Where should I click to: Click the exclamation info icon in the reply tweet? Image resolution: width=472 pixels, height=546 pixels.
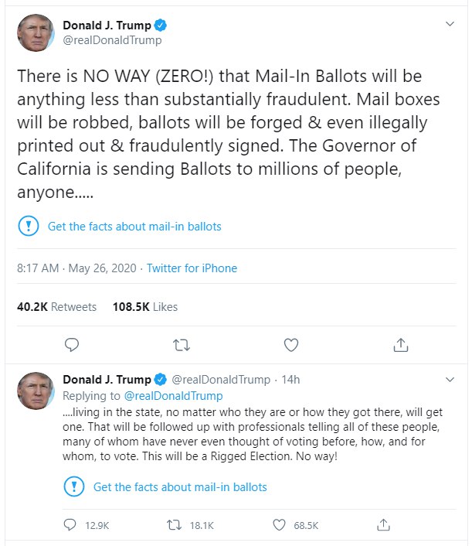73,487
